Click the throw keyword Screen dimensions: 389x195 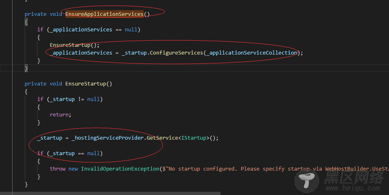57,169
